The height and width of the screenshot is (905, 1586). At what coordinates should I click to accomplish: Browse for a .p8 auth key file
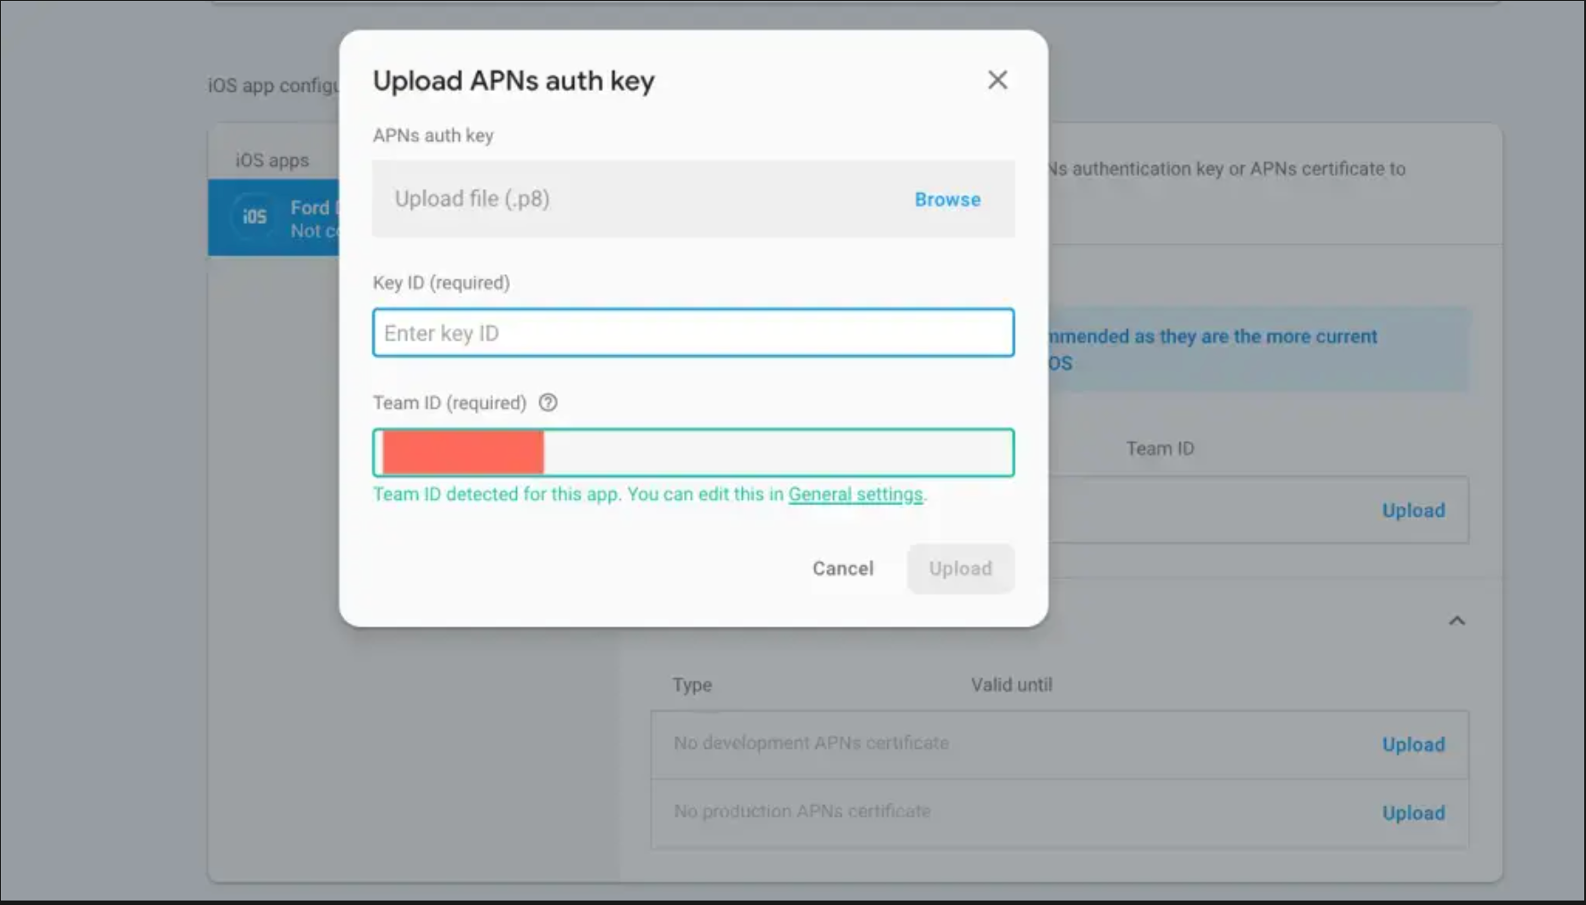pos(947,199)
